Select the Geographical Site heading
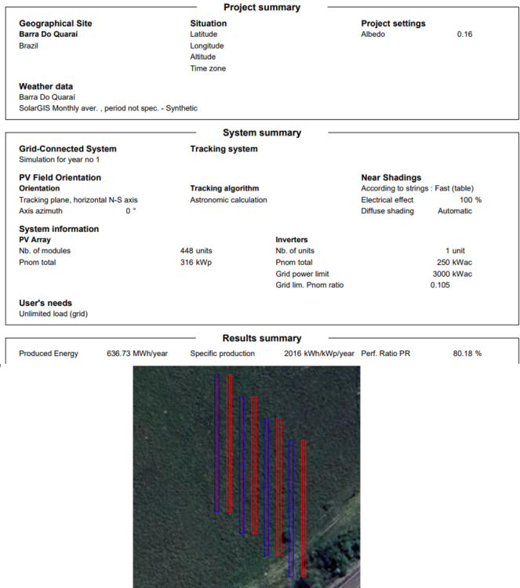Viewport: 520px width, 588px height. tap(54, 24)
